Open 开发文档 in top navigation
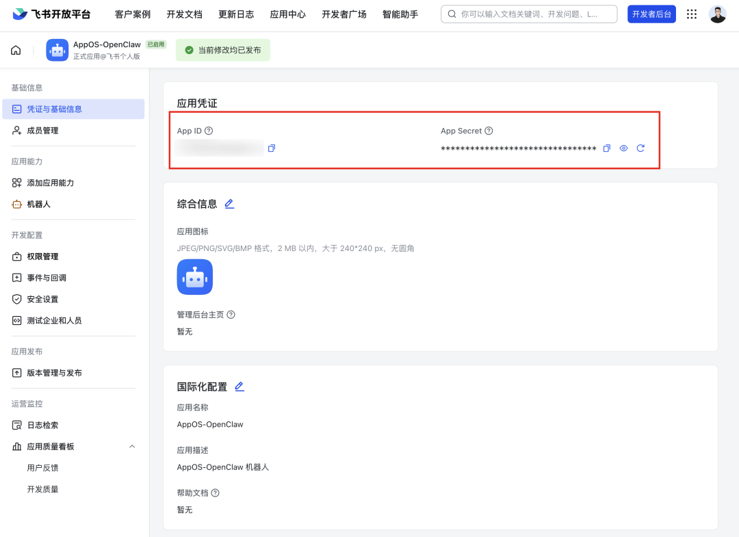The width and height of the screenshot is (739, 537). 183,14
